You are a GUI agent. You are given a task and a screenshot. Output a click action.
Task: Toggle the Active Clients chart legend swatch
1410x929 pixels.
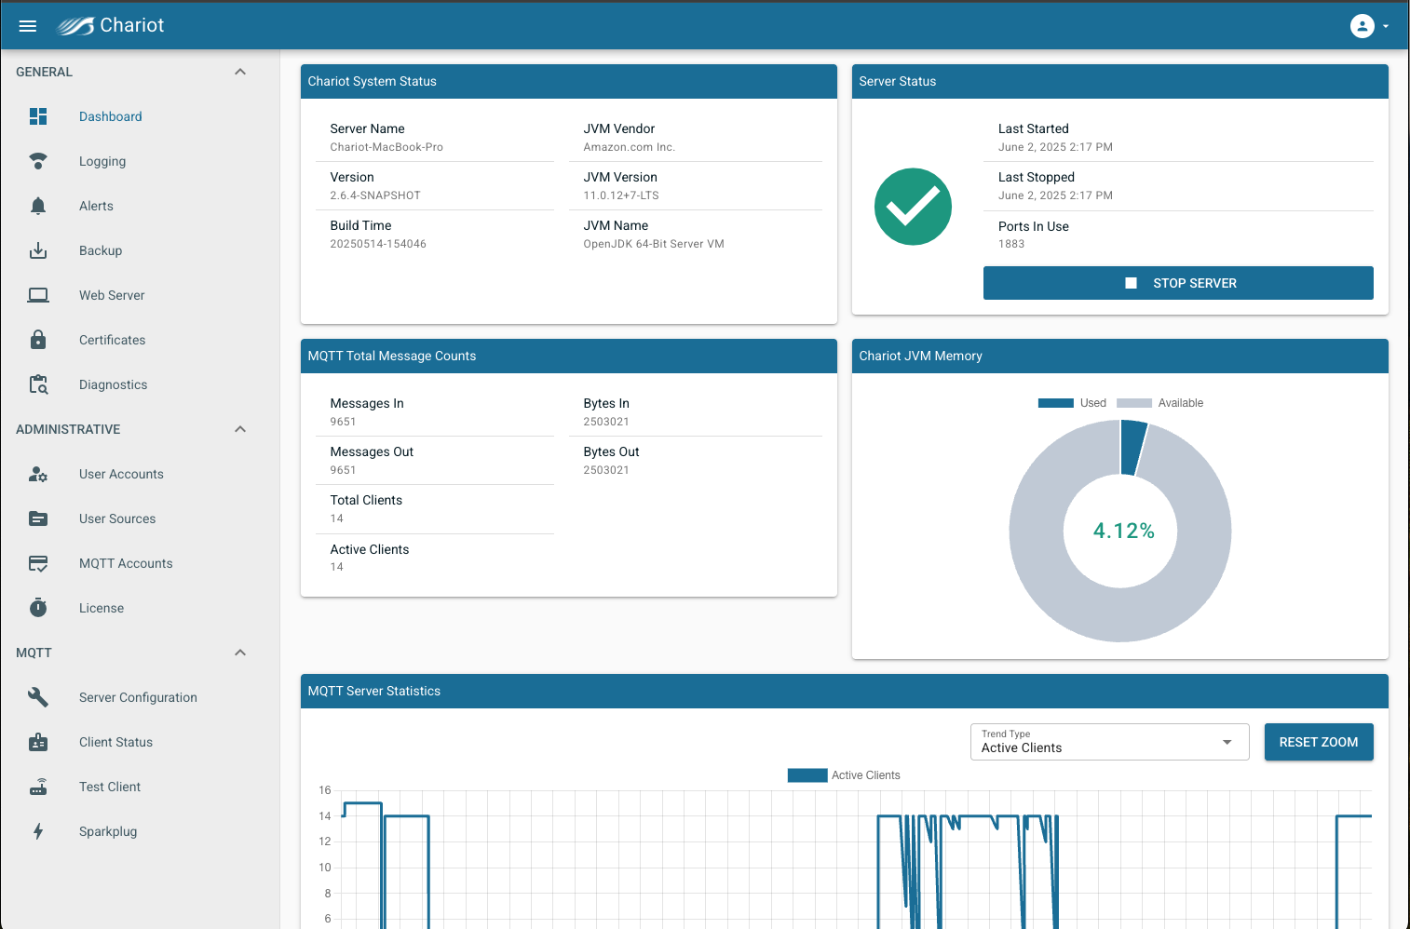click(807, 775)
